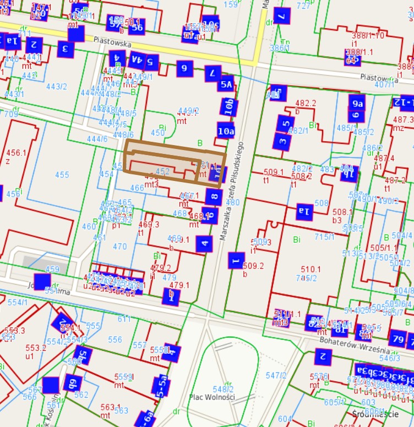Select the blue address marker 10b
The image size is (414, 427).
[228, 106]
